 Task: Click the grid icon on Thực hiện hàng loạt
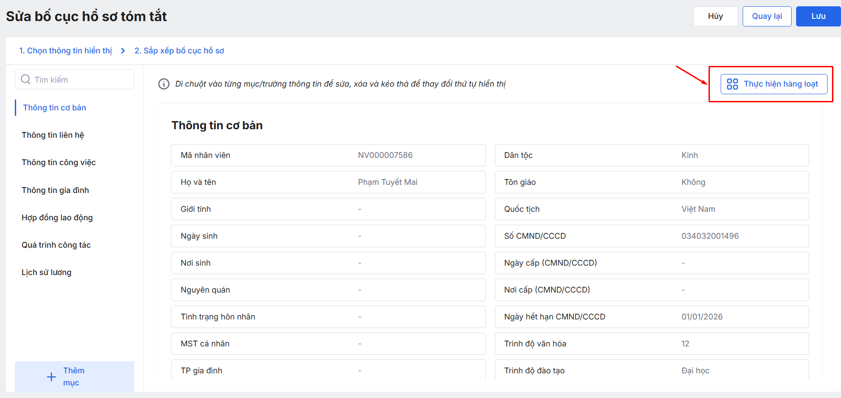(x=732, y=84)
